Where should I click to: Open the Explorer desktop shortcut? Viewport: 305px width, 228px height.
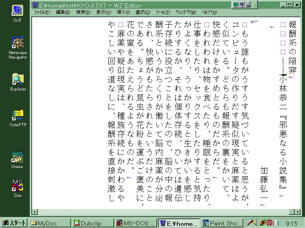pyautogui.click(x=18, y=82)
